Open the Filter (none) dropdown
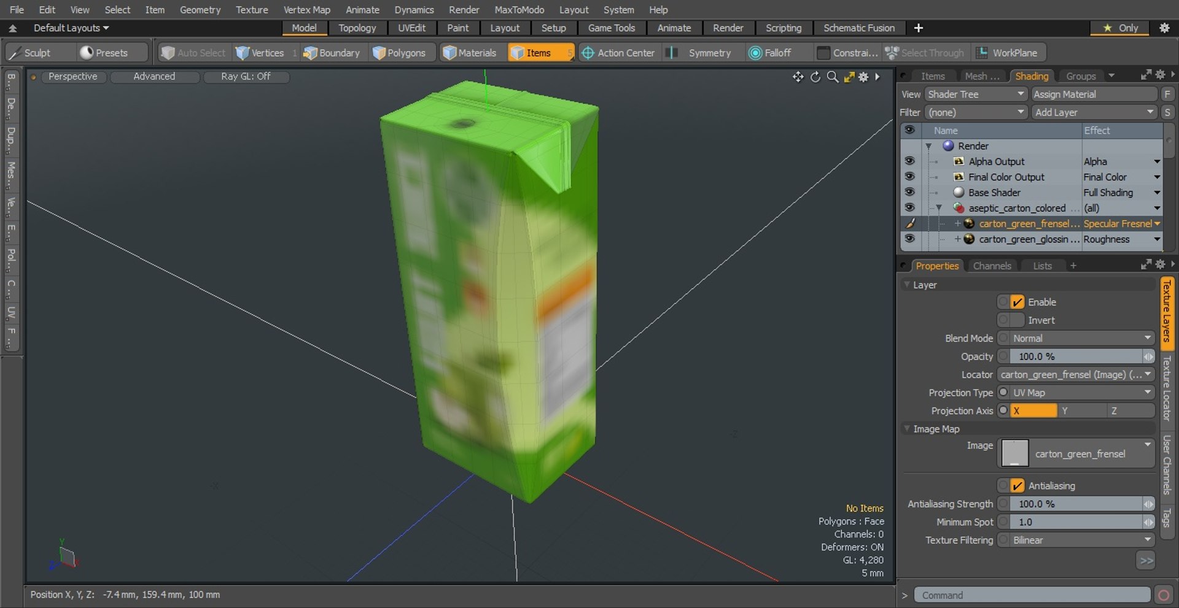1179x608 pixels. [976, 112]
